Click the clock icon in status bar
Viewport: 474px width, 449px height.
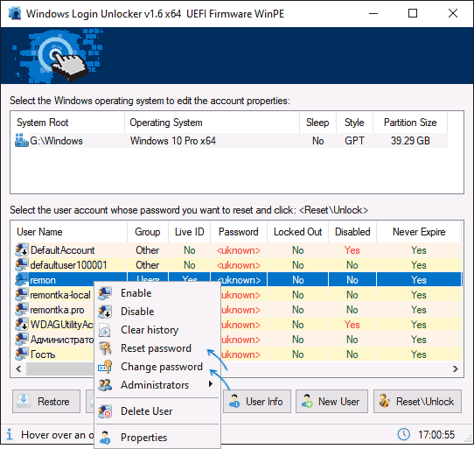403,434
